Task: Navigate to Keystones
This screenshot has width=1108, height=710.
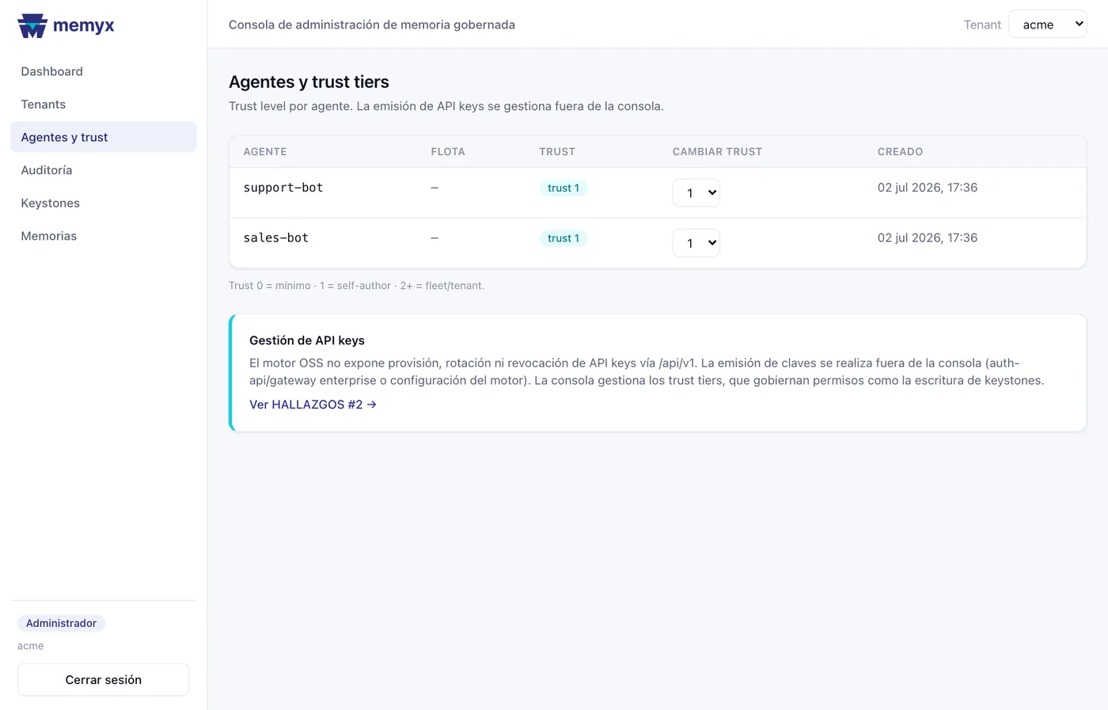Action: click(103, 203)
